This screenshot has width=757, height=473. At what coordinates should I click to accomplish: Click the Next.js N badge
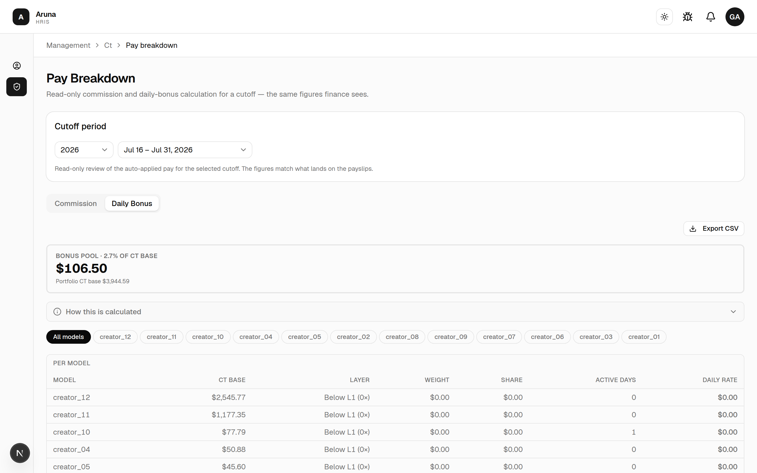[20, 453]
